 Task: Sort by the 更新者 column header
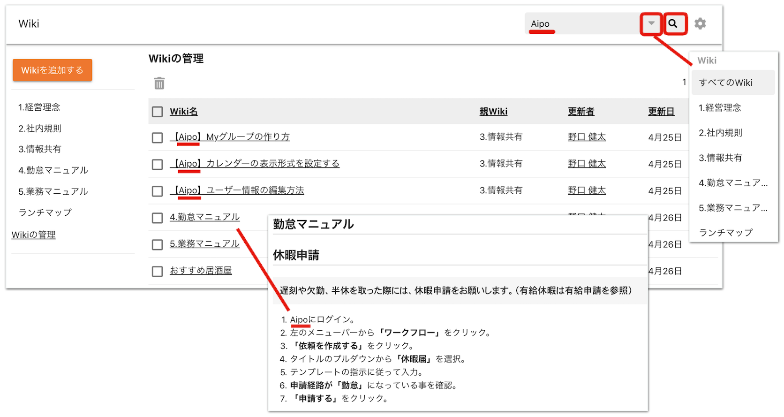pos(581,111)
